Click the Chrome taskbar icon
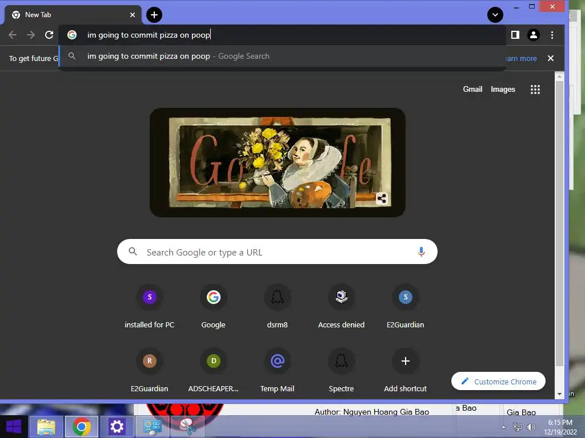The image size is (585, 438). click(x=82, y=427)
